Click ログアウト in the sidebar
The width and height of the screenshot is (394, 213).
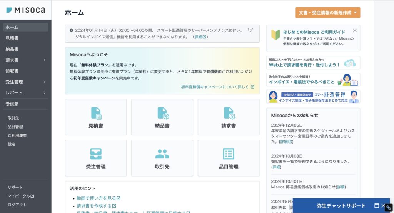17,205
